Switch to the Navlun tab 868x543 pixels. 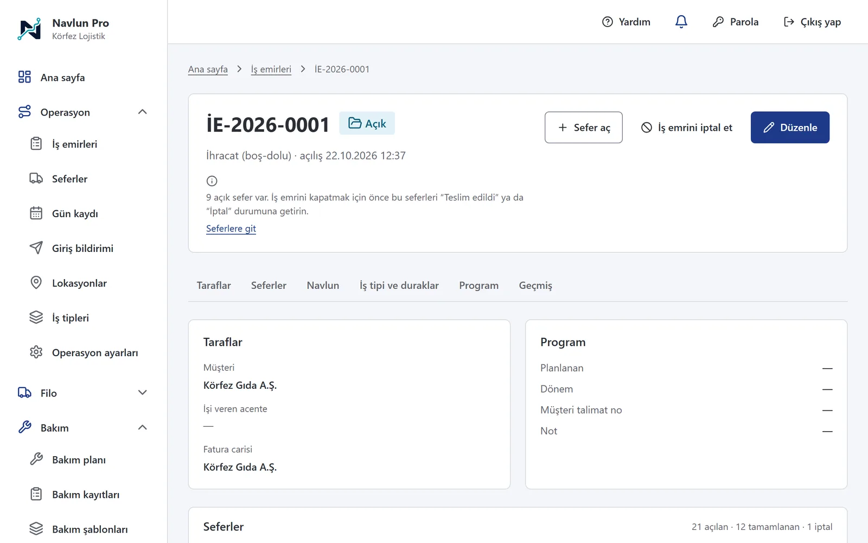click(x=323, y=286)
